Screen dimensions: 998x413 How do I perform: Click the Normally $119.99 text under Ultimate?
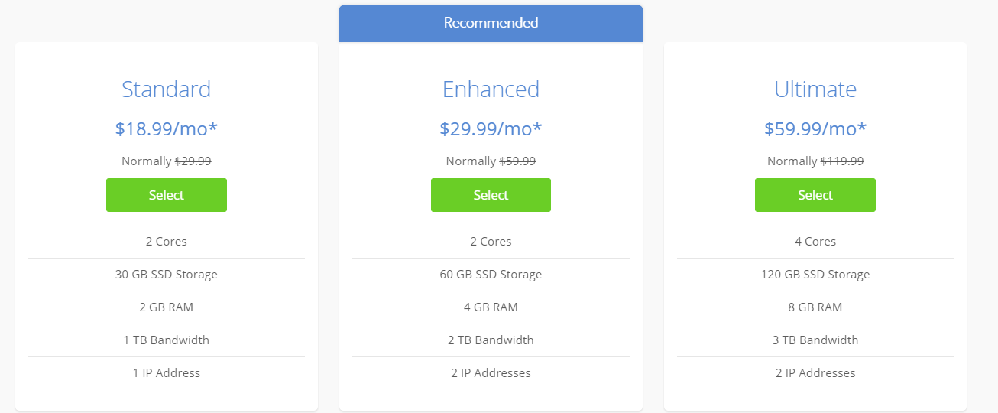click(815, 161)
